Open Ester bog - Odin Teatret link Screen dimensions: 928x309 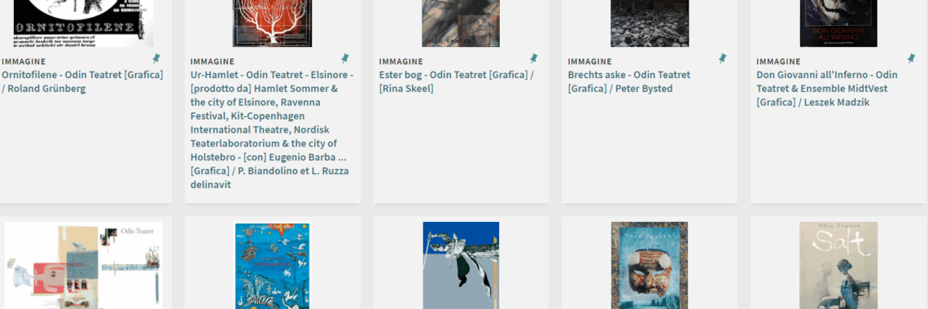457,81
